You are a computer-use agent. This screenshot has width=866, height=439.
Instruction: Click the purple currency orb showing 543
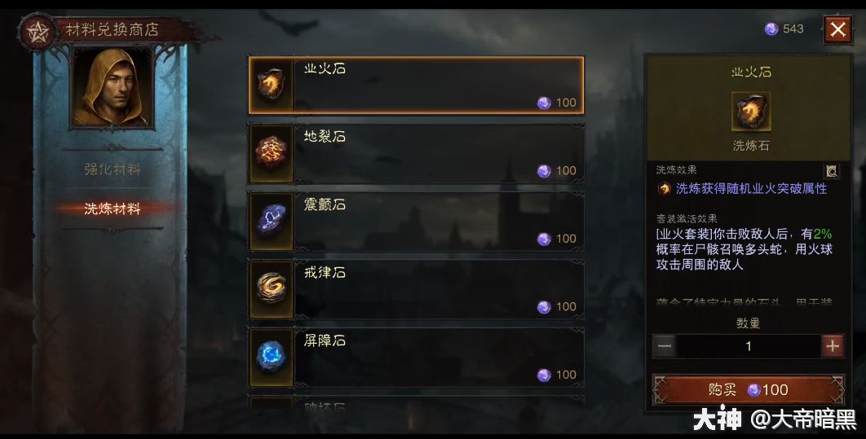771,29
